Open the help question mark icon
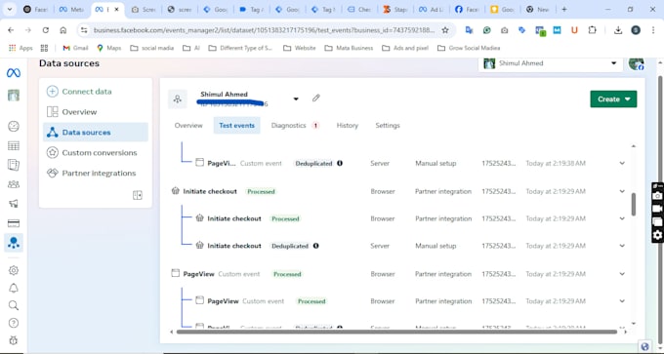 (14, 323)
